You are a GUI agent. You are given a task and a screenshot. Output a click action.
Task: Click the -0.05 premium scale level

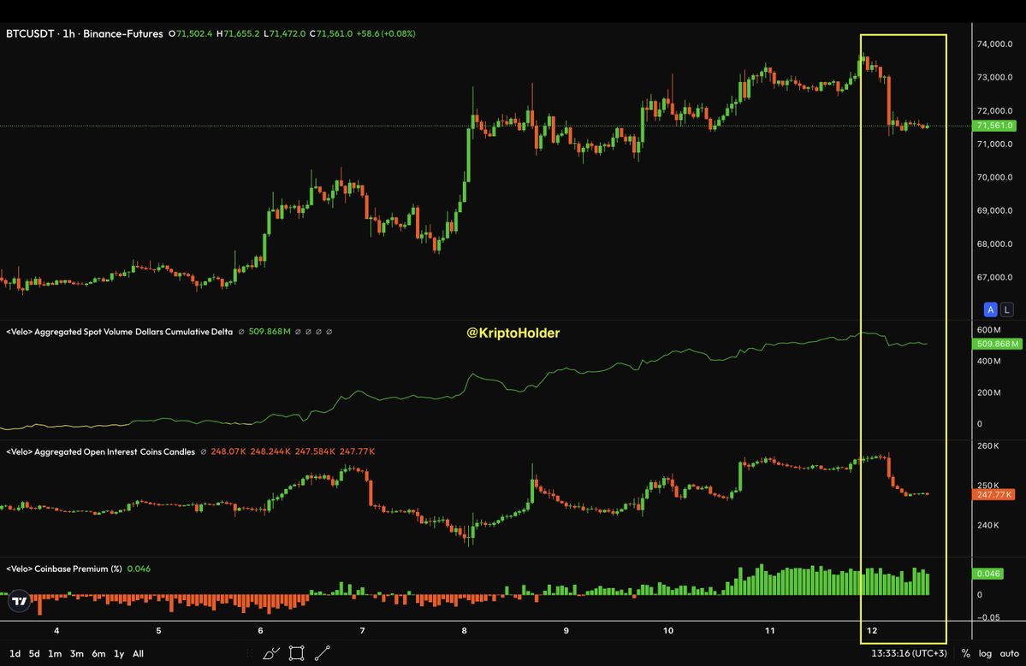click(x=988, y=617)
